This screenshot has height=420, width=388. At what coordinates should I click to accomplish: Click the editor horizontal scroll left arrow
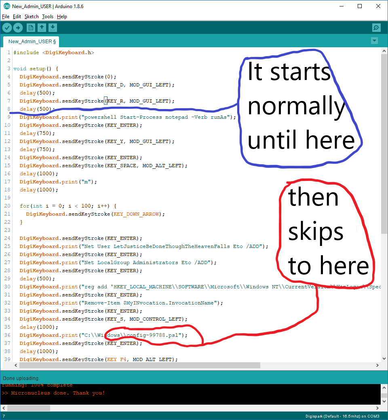click(16, 365)
